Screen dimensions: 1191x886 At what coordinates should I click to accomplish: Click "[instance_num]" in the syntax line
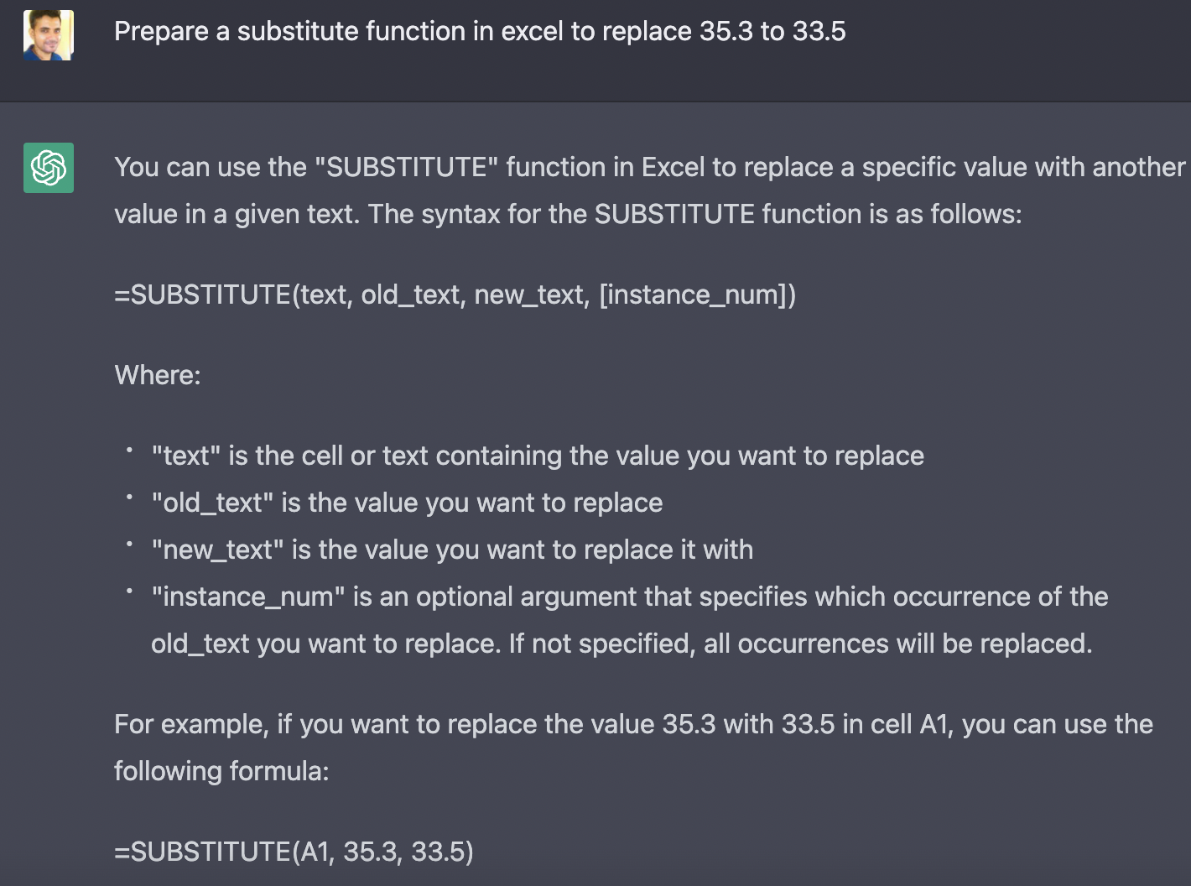pos(697,295)
